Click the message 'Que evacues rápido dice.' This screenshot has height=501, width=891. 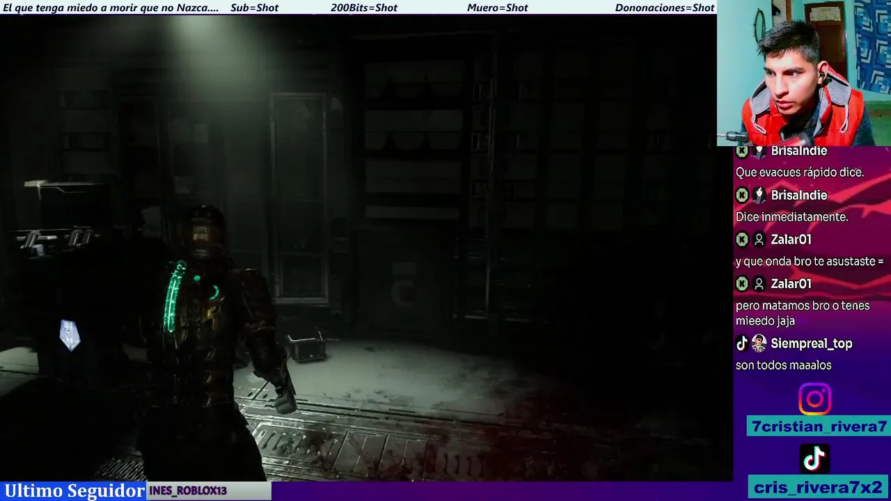pyautogui.click(x=800, y=173)
